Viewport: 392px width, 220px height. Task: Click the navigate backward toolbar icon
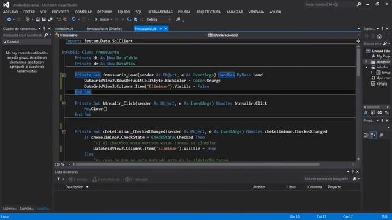[x=9, y=19]
